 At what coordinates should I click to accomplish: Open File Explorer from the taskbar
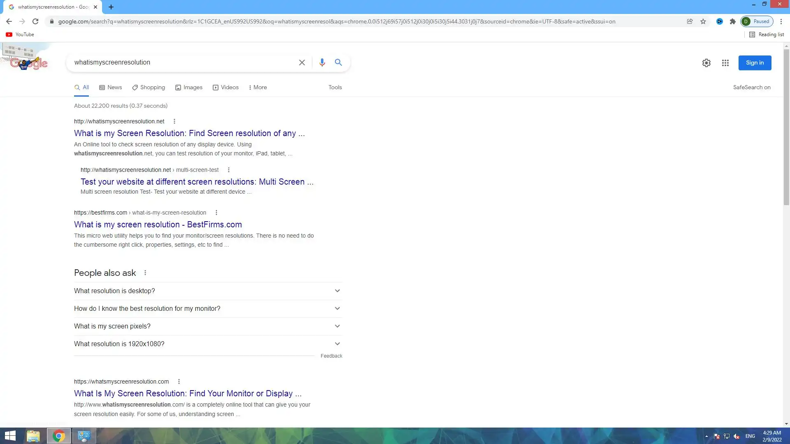(x=33, y=436)
